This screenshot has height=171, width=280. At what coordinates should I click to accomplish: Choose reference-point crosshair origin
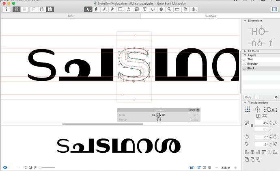pyautogui.click(x=257, y=109)
